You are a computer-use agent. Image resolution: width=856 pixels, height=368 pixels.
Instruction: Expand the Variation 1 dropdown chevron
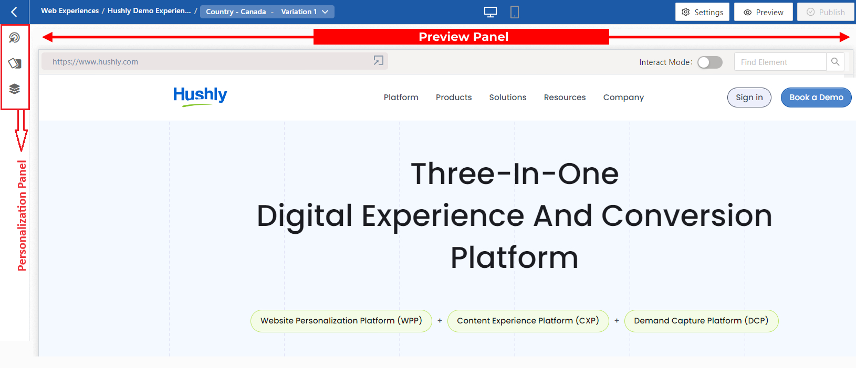[325, 12]
